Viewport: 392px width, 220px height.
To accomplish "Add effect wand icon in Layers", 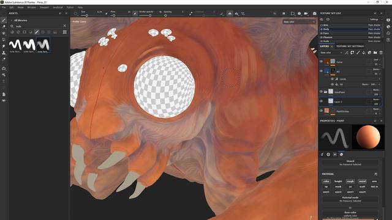I will pos(347,53).
